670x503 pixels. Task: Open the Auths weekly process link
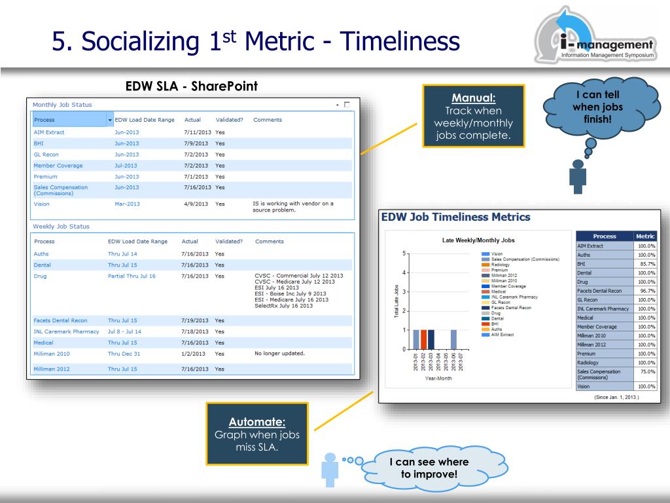pos(41,254)
